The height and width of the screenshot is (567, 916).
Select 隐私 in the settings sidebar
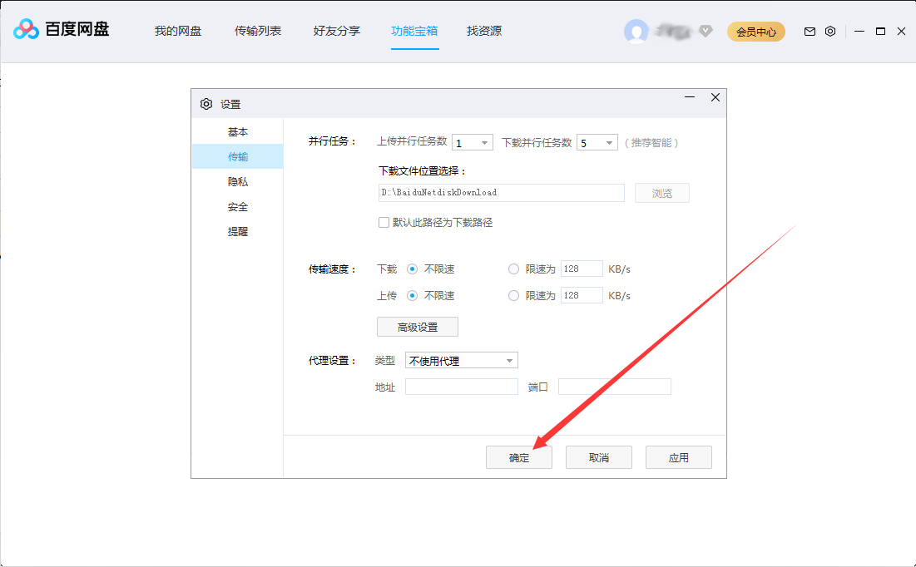pos(237,181)
